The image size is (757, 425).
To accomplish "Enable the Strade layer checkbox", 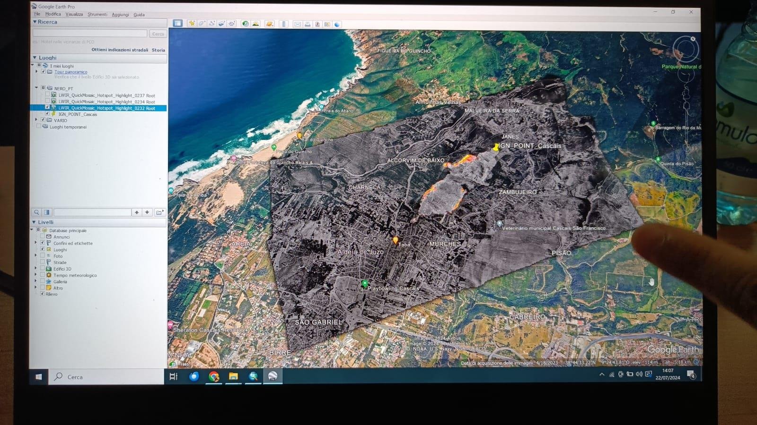I will pos(42,262).
